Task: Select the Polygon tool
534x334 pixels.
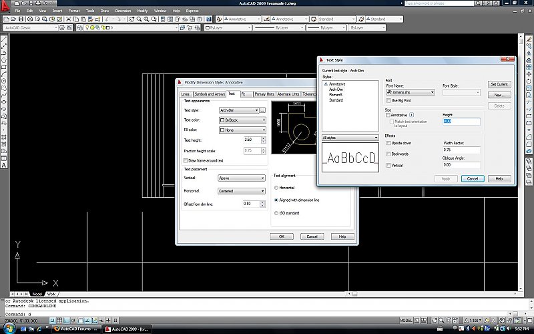Action: pyautogui.click(x=4, y=60)
